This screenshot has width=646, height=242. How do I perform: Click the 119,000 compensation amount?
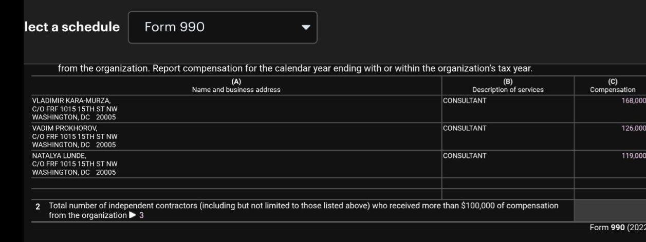[633, 156]
